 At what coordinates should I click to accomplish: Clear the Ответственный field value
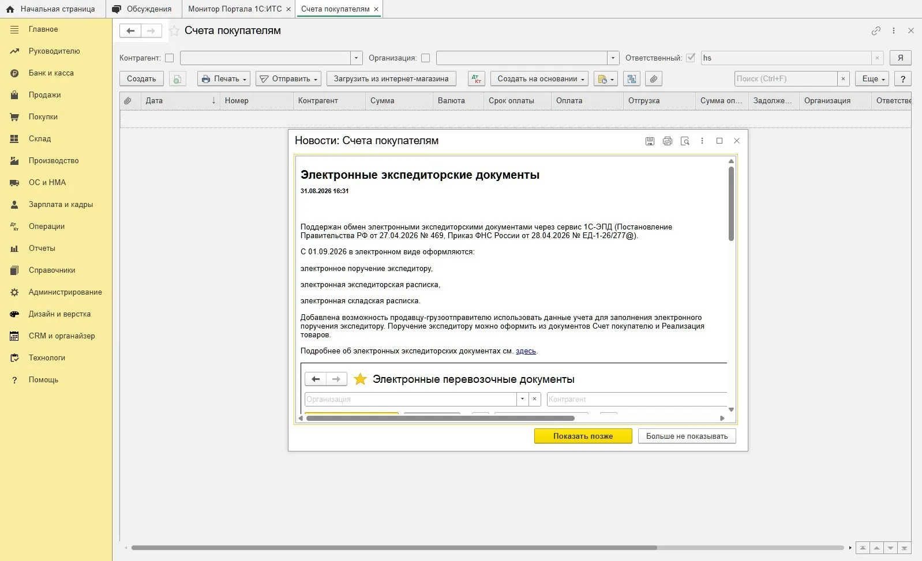coord(877,58)
